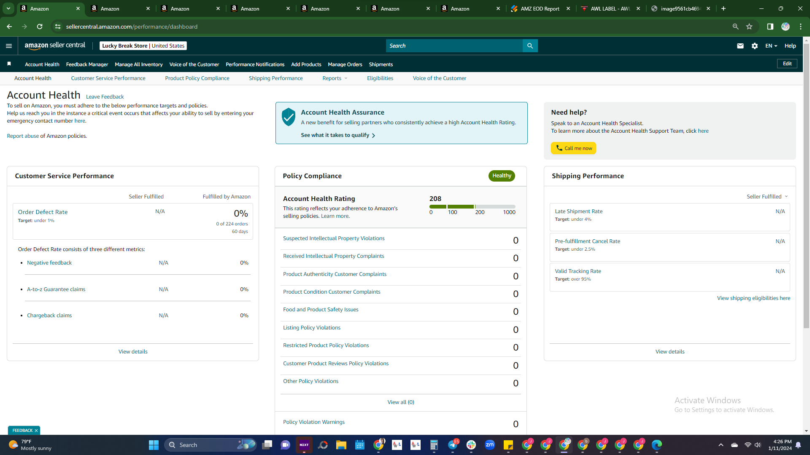
Task: Open the tab search dropdown arrow
Action: (8, 8)
